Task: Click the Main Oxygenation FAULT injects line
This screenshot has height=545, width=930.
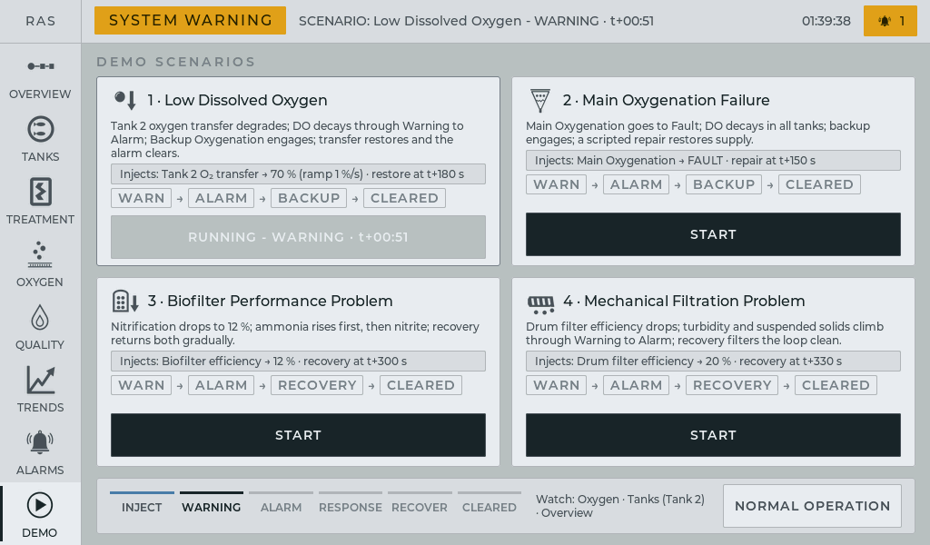Action: click(x=713, y=160)
